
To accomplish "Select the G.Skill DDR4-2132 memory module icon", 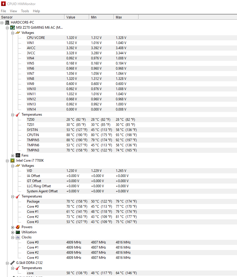I will pyautogui.click(x=12, y=263).
